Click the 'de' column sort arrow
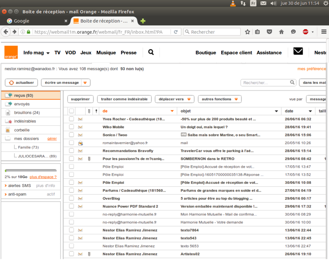 (172, 111)
